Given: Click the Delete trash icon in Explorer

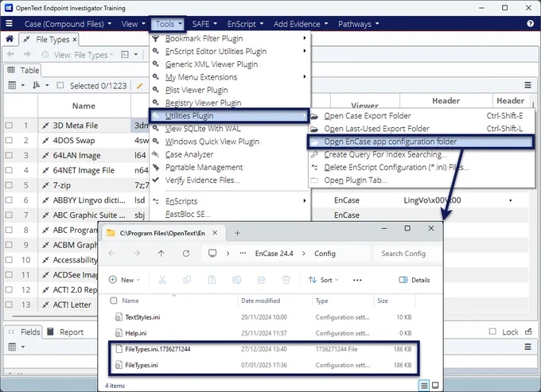Looking at the screenshot, I should click(286, 280).
